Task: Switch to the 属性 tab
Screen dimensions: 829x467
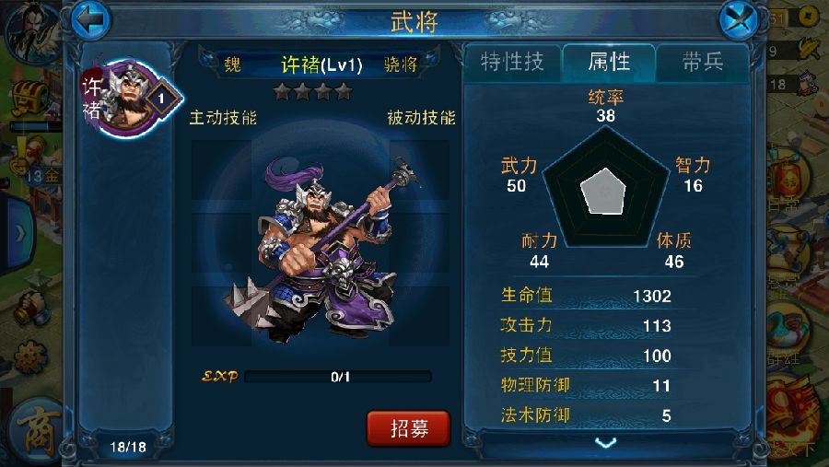Action: click(x=609, y=63)
